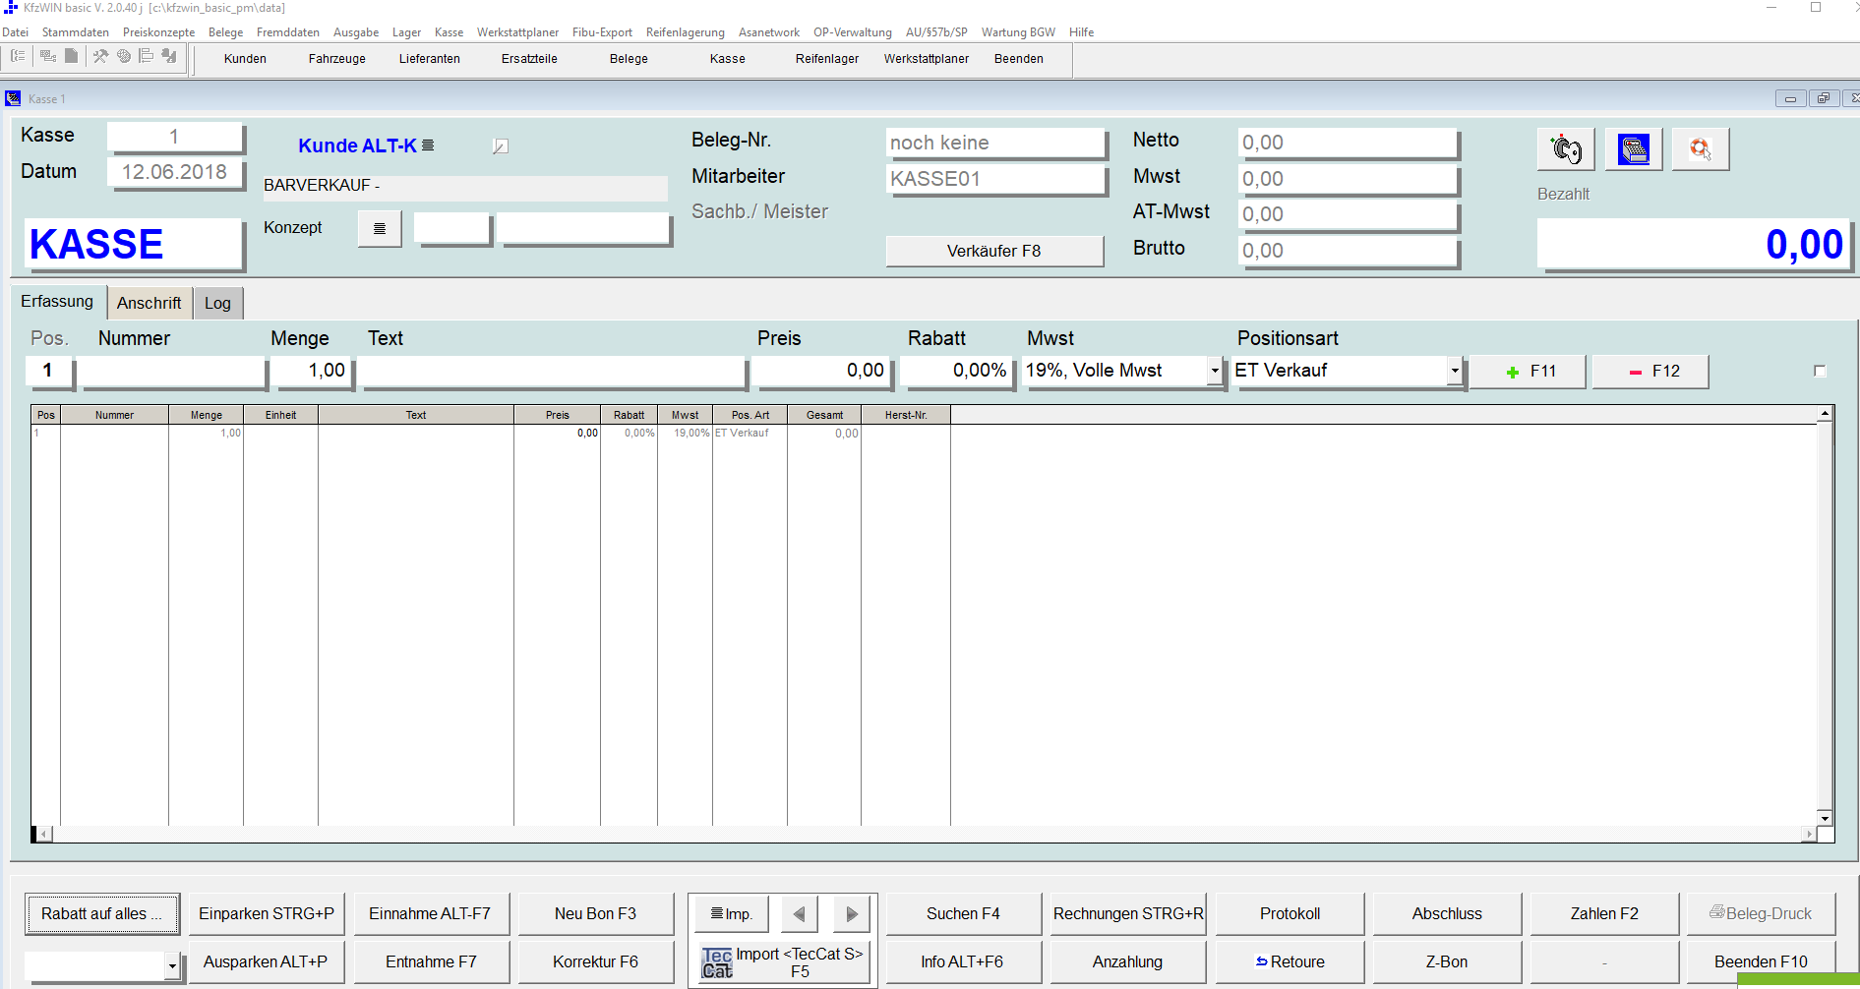The height and width of the screenshot is (989, 1860).
Task: Click the Abschluss button
Action: tap(1447, 914)
